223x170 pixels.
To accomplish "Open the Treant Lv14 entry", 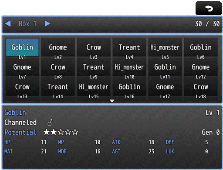I will 58,87.
